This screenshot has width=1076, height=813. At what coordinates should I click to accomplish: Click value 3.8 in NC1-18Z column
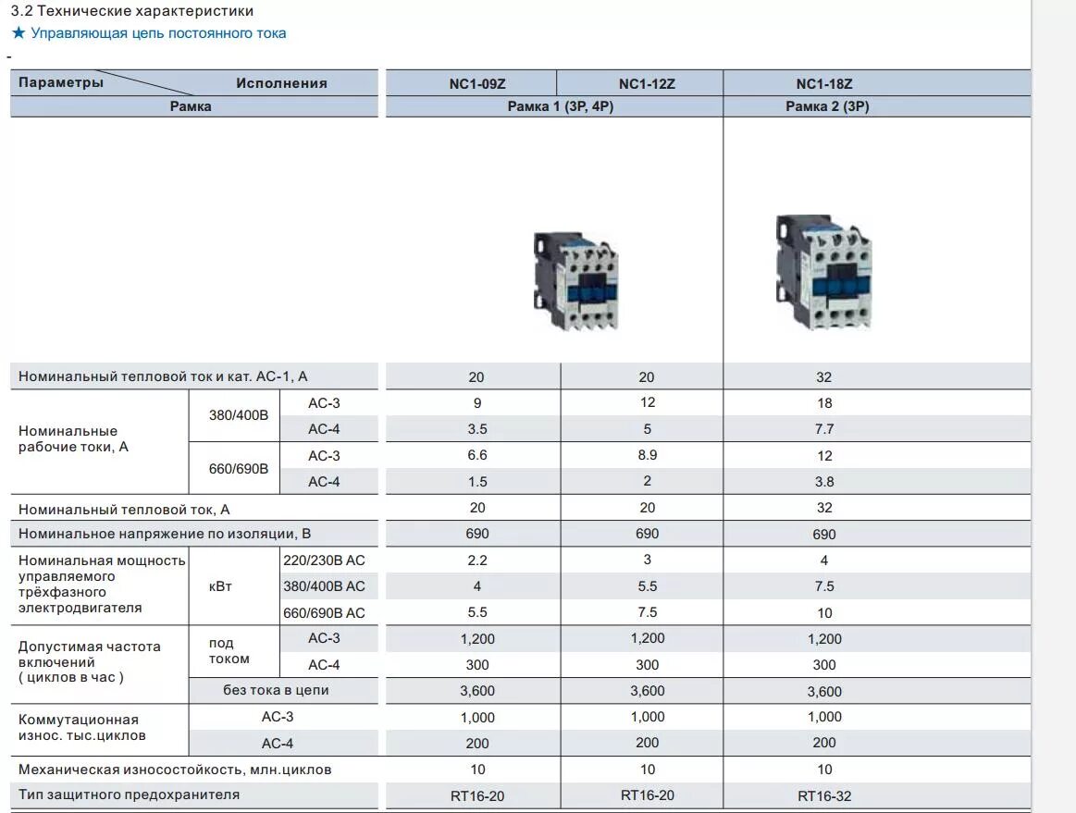tap(824, 482)
